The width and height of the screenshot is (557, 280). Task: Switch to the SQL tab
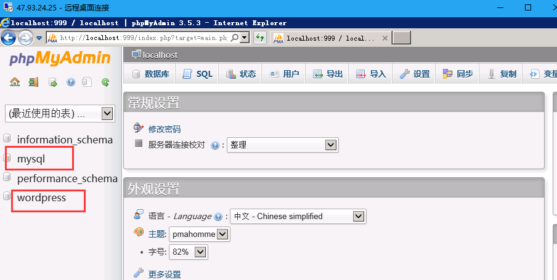(197, 74)
